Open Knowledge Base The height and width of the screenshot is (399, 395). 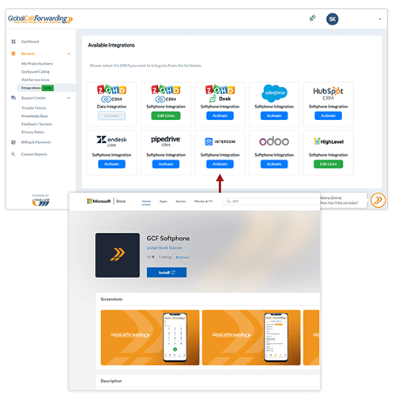point(35,116)
